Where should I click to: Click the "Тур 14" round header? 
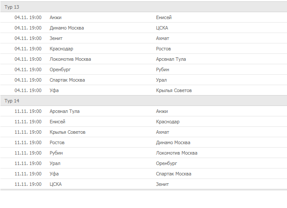point(12,101)
